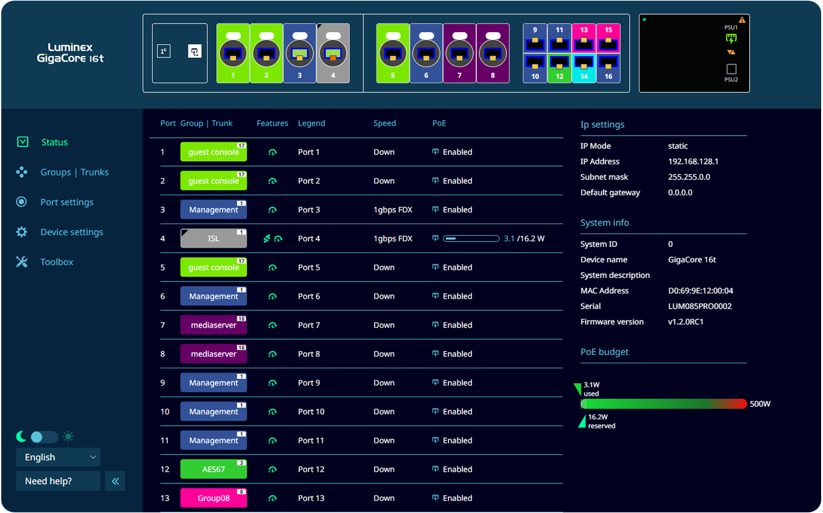This screenshot has height=513, width=823.
Task: Select cyan RJ45 port 14
Action: coord(584,68)
